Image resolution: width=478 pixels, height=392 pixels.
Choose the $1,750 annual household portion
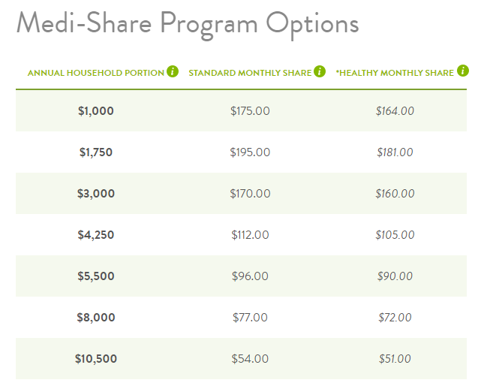96,152
